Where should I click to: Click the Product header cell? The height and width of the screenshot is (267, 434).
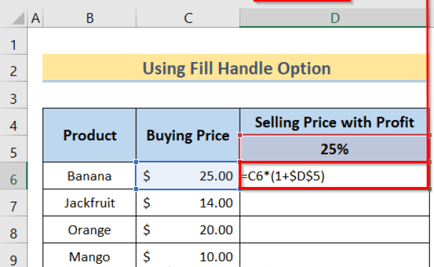tap(89, 136)
